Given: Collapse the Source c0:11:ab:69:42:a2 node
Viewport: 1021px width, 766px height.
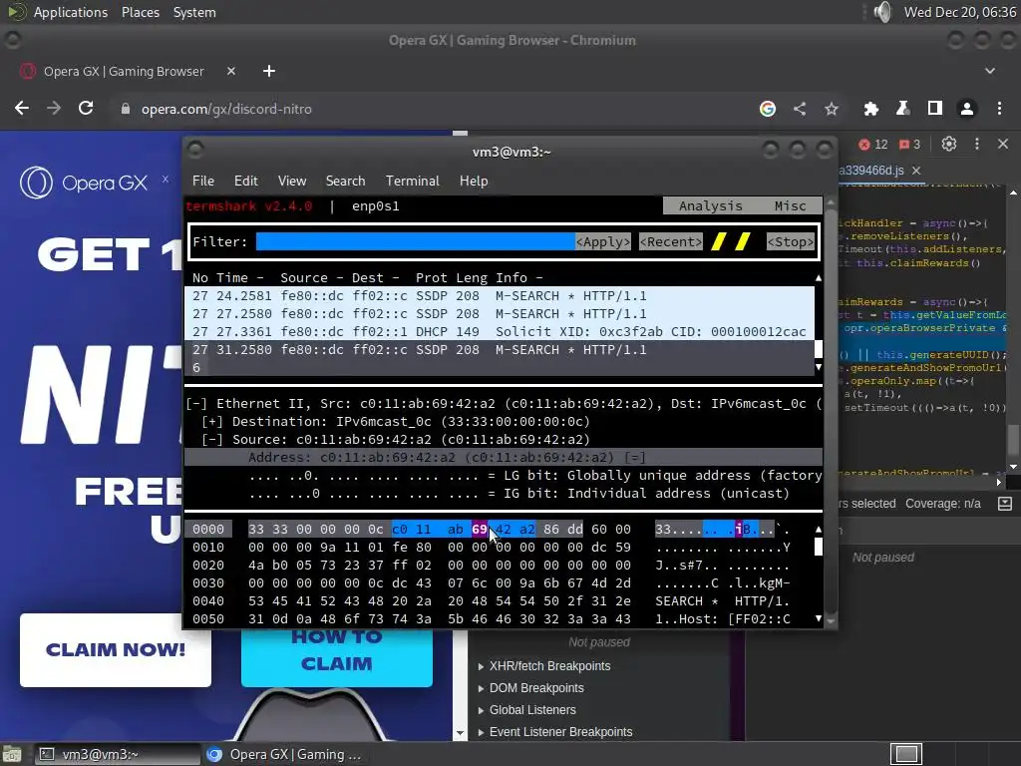Looking at the screenshot, I should (211, 440).
